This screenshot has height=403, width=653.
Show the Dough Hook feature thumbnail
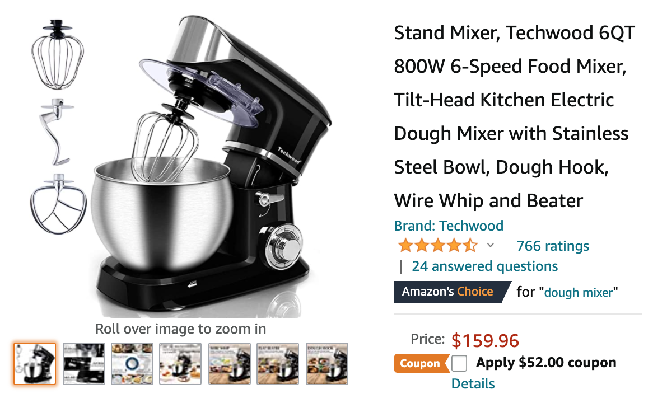(x=327, y=364)
